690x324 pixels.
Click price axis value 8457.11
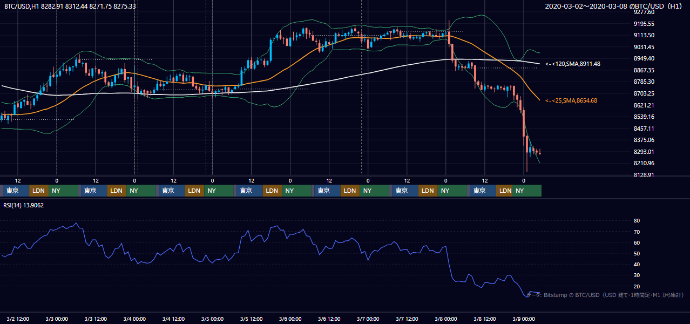coord(644,129)
